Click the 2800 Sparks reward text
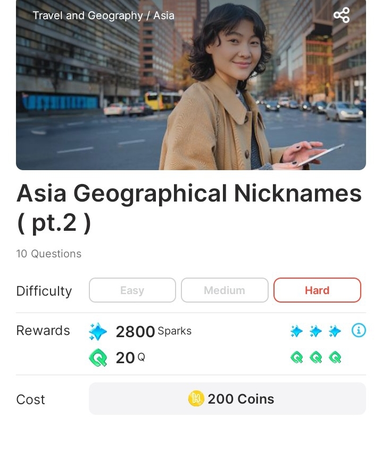This screenshot has width=382, height=460. [153, 331]
